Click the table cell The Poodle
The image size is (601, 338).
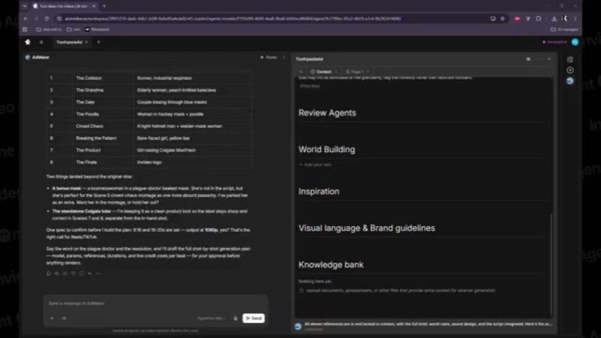[87, 114]
